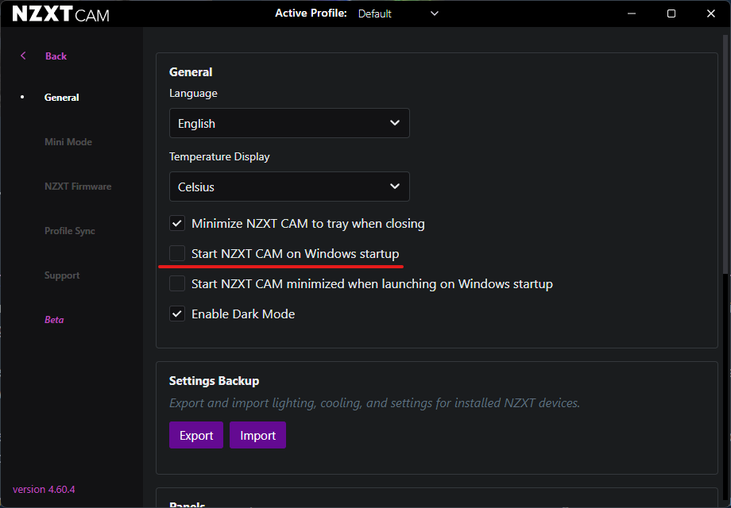Click the vertical scrollbar of the settings page

(x=726, y=154)
